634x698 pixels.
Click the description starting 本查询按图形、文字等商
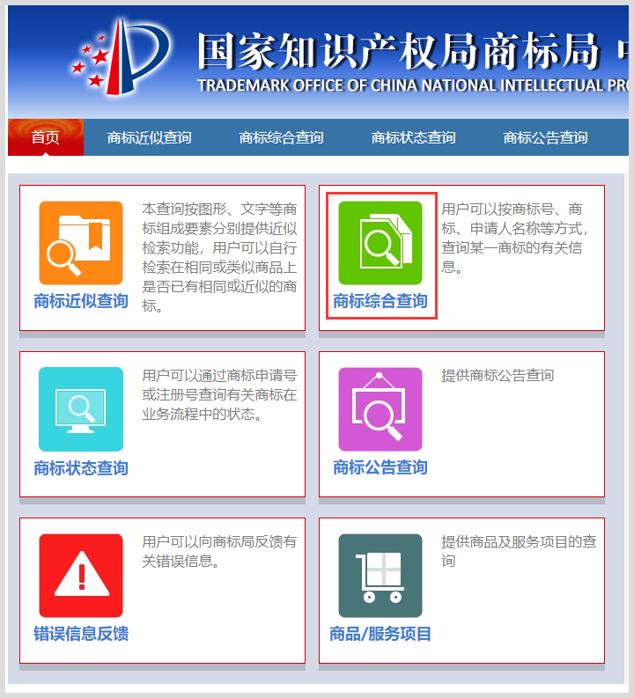pos(219,257)
